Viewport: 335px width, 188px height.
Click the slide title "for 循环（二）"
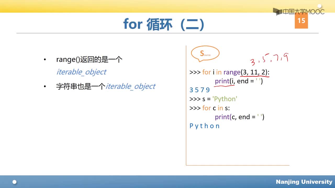[164, 25]
